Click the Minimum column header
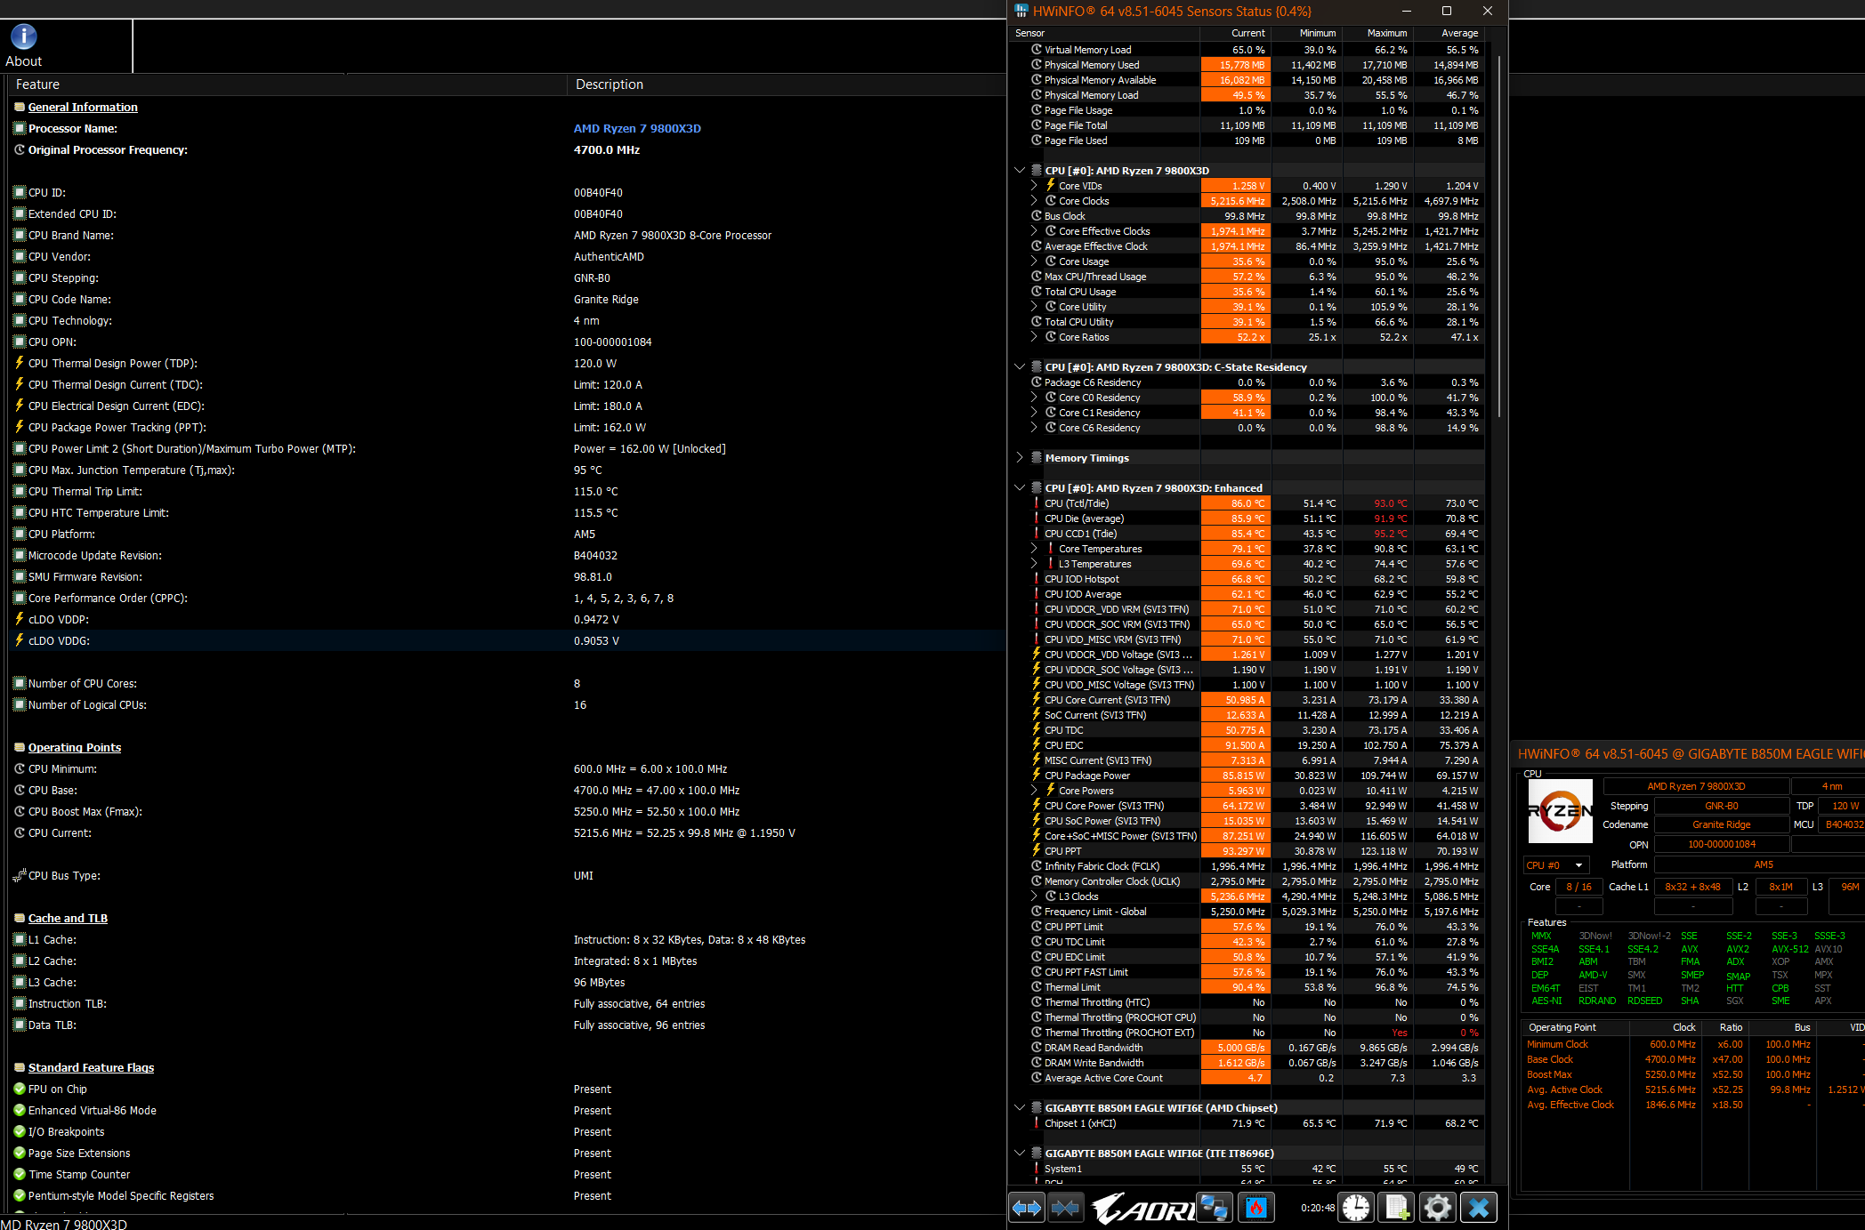This screenshot has height=1230, width=1865. 1307,33
